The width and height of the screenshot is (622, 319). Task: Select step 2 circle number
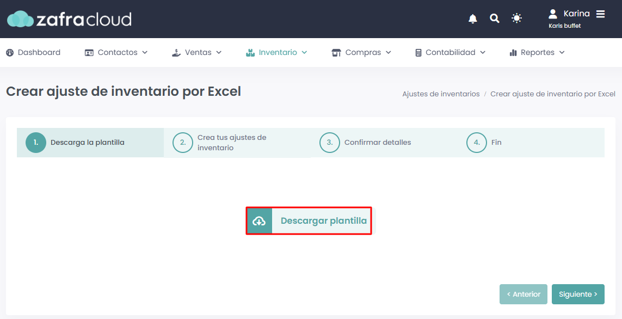[183, 143]
